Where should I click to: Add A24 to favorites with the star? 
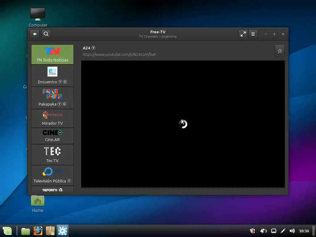tap(280, 51)
